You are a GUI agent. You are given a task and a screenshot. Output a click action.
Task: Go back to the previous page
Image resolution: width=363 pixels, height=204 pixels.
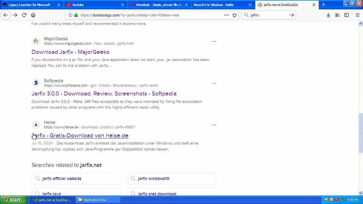click(6, 15)
